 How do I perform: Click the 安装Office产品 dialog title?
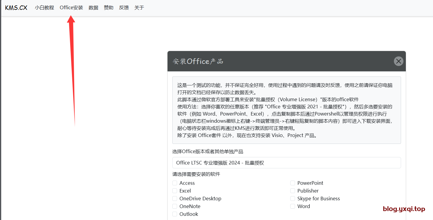[198, 61]
